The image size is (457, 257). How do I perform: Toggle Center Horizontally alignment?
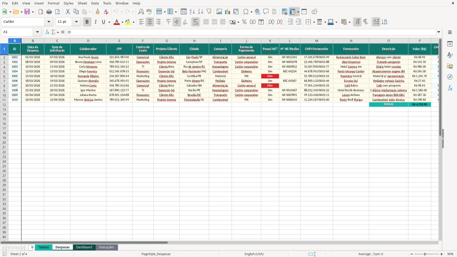coord(150,22)
